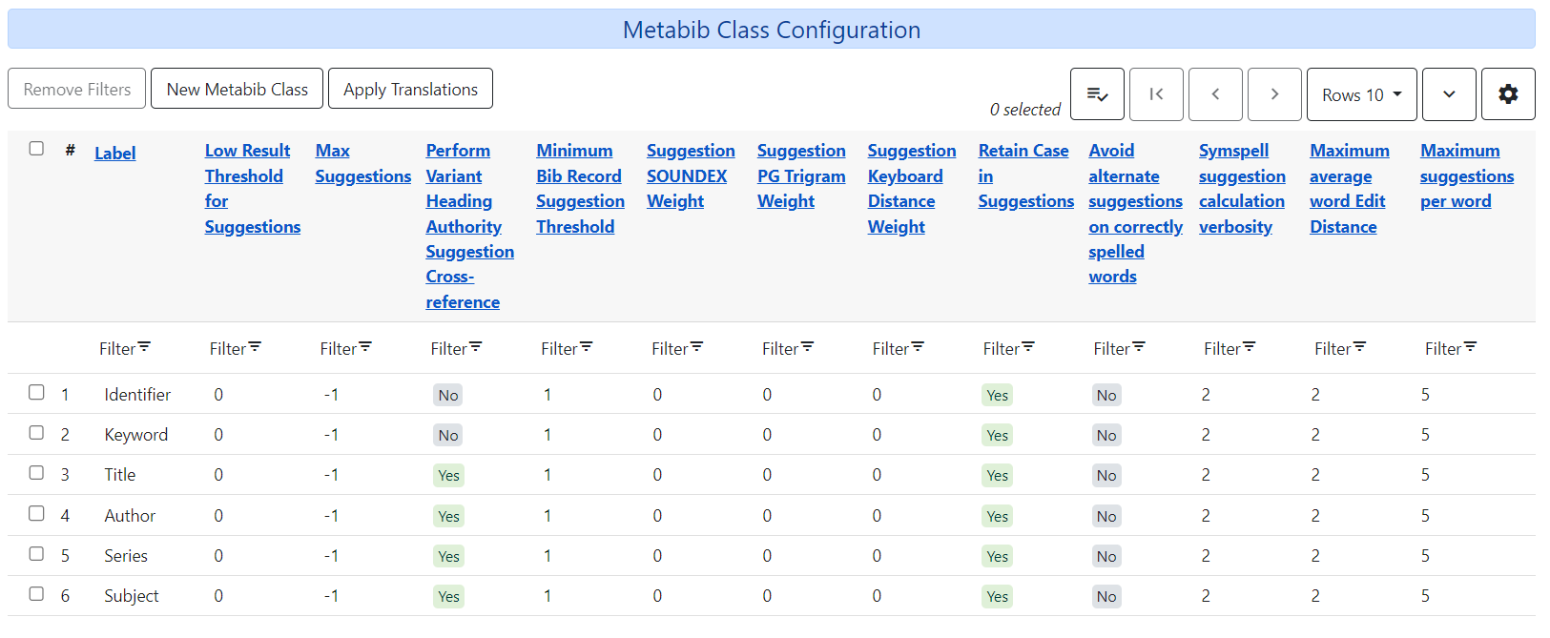Click the Apply Translations button
Screen dimensions: 1550x638
(410, 88)
